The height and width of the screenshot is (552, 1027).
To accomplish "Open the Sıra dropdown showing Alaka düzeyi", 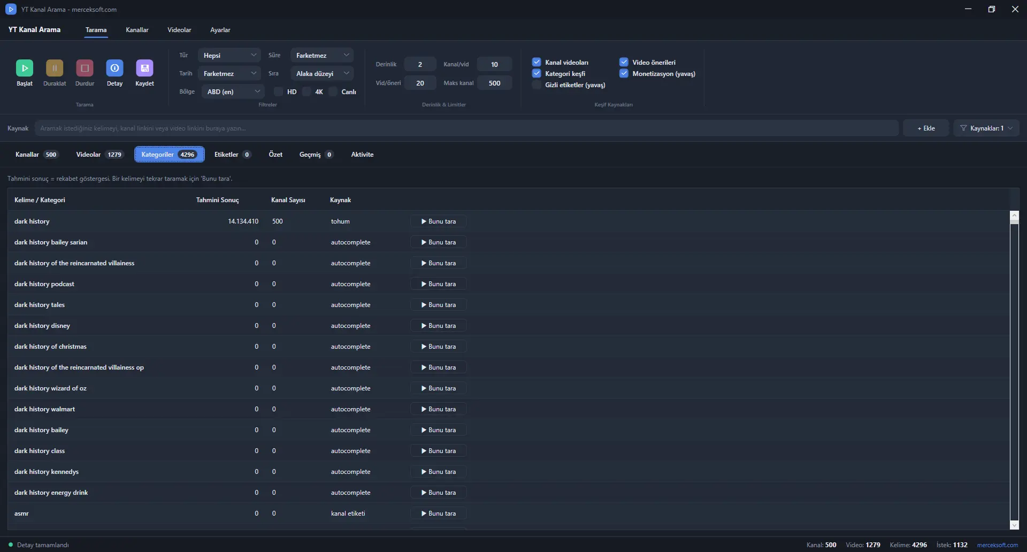I will pos(322,73).
